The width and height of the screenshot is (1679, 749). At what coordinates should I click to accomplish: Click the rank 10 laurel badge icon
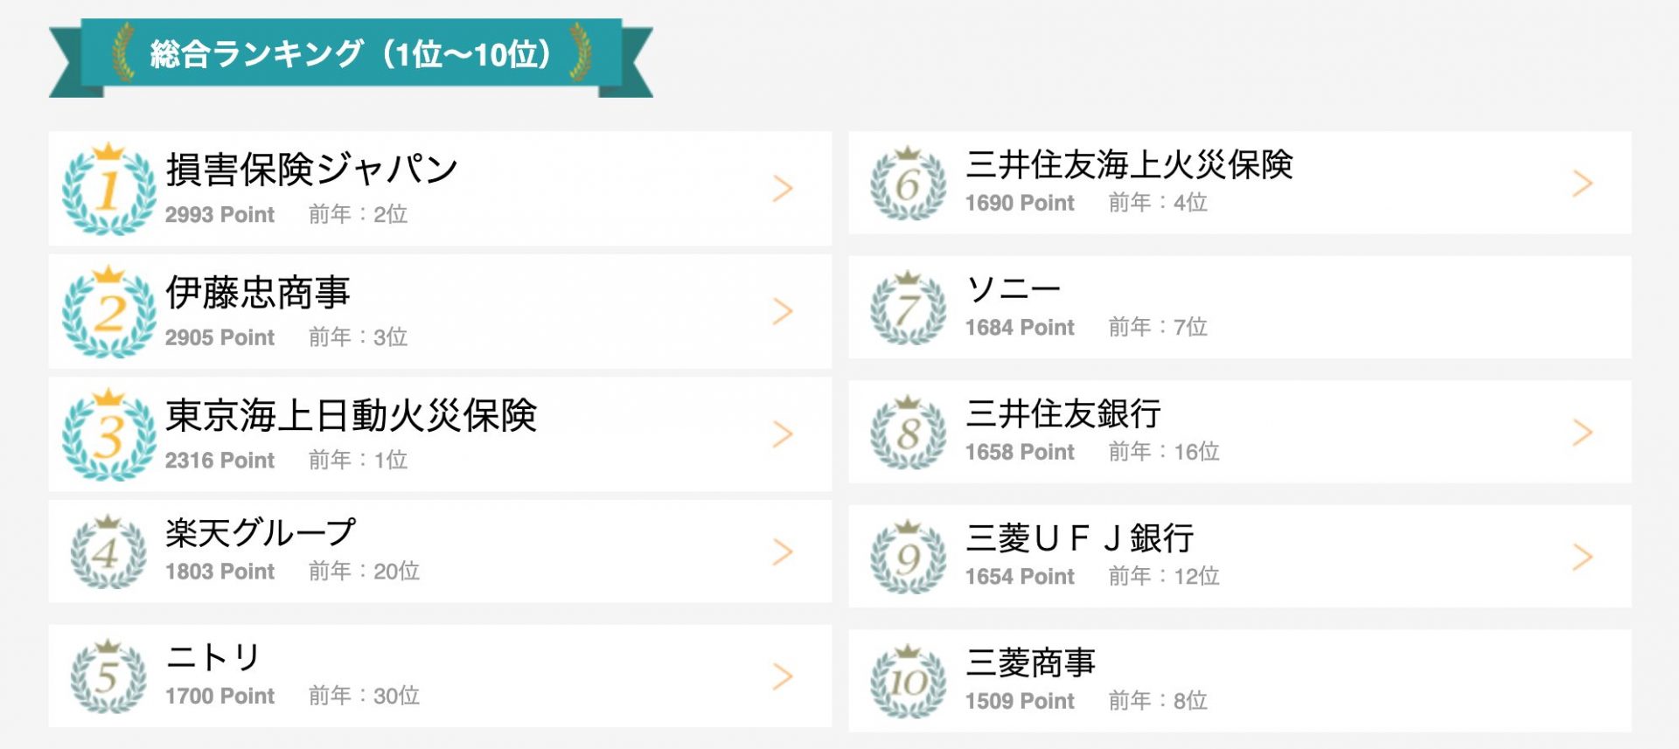coord(909,681)
